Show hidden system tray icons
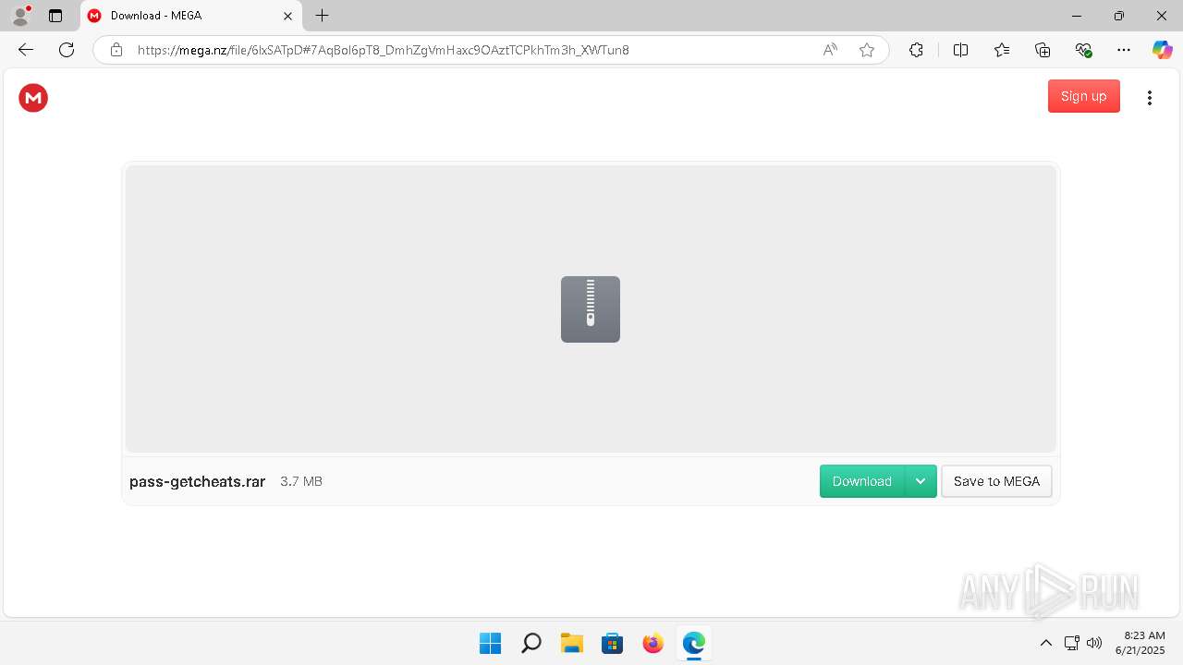 click(x=1046, y=643)
